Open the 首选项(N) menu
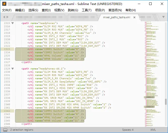The width and height of the screenshot is (168, 133). 115,10
